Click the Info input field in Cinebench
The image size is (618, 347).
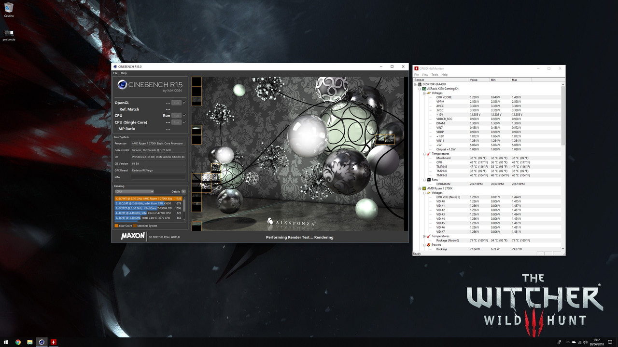tap(158, 177)
